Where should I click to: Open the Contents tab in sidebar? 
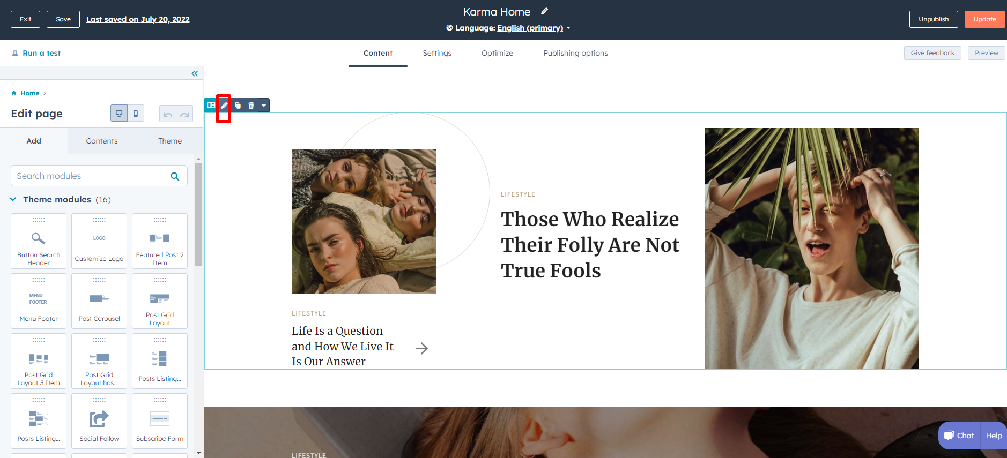coord(102,141)
